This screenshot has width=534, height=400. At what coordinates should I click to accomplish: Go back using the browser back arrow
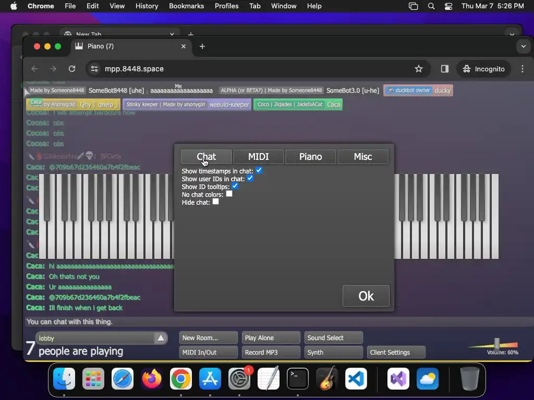(34, 69)
